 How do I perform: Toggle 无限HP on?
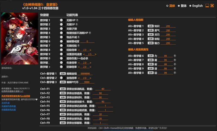(63, 20)
